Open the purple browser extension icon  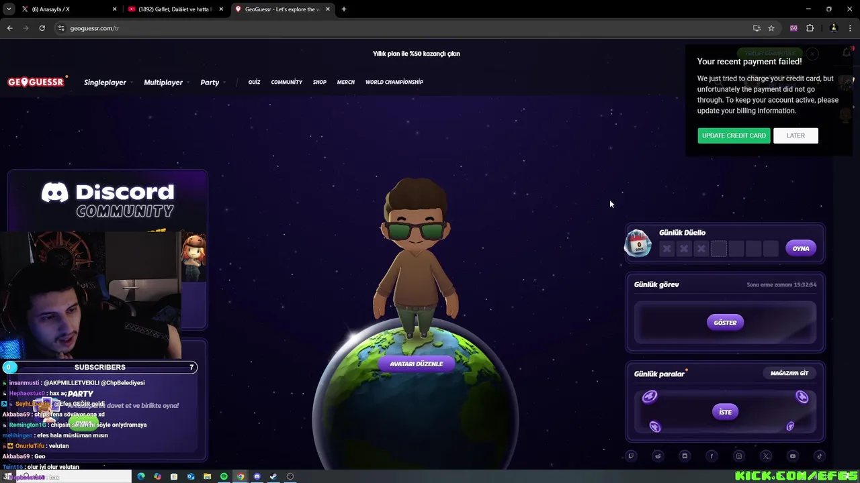point(793,28)
